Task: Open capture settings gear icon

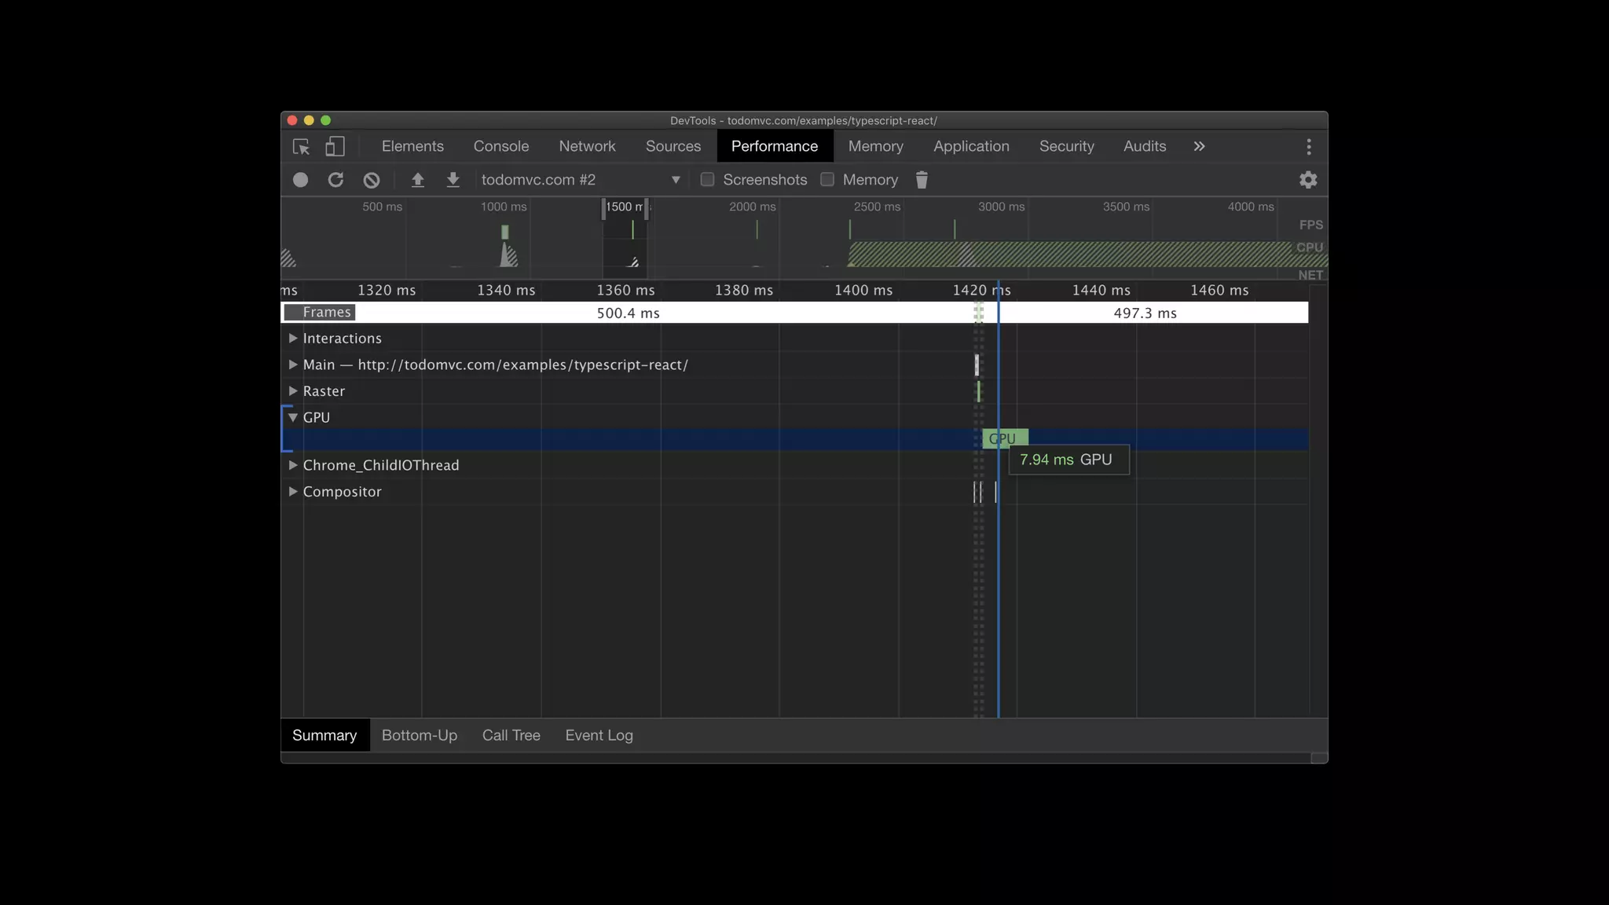Action: pyautogui.click(x=1308, y=180)
